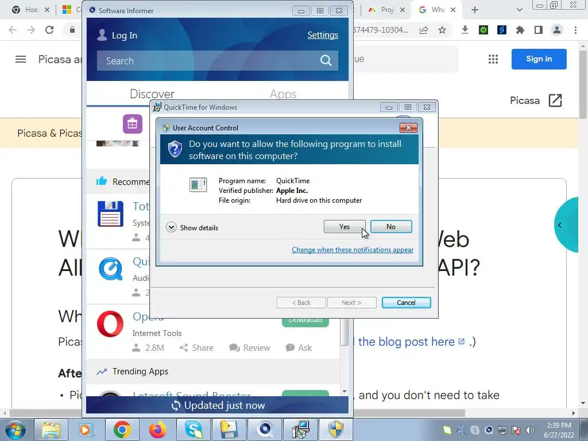Open Chrome profile avatar icon
588x441 pixels.
coord(557,30)
